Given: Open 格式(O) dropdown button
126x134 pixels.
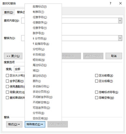Looking at the screenshot, I should point(14,124).
